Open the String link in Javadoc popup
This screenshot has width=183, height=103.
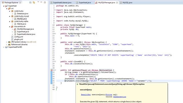[x=109, y=95]
